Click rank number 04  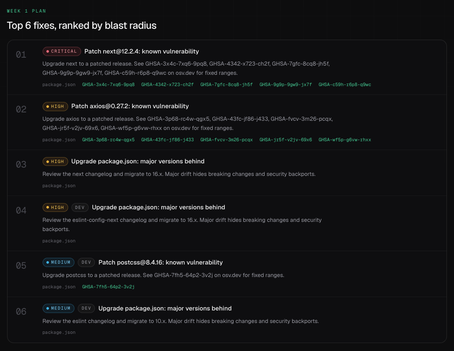(21, 210)
